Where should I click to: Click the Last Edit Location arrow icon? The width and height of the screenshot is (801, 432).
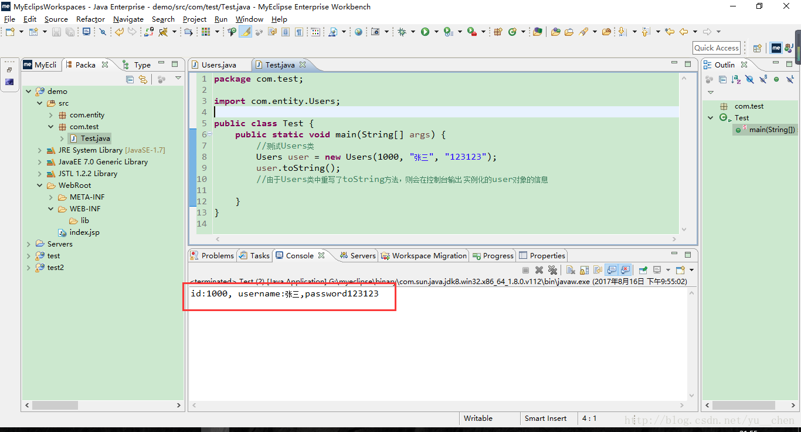point(670,32)
